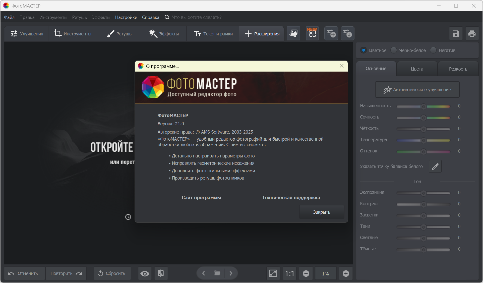Image resolution: width=483 pixels, height=283 pixels.
Task: Open the photo gallery icon in toolbar
Action: click(x=293, y=33)
